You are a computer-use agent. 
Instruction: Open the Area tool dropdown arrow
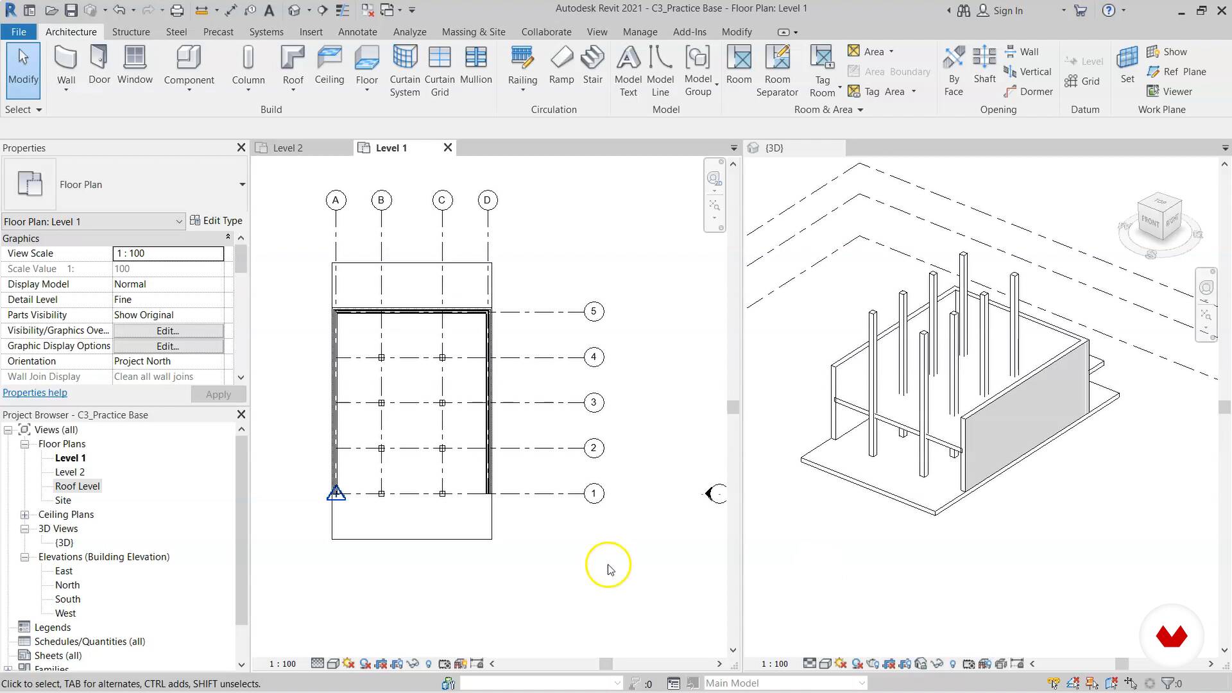point(891,51)
